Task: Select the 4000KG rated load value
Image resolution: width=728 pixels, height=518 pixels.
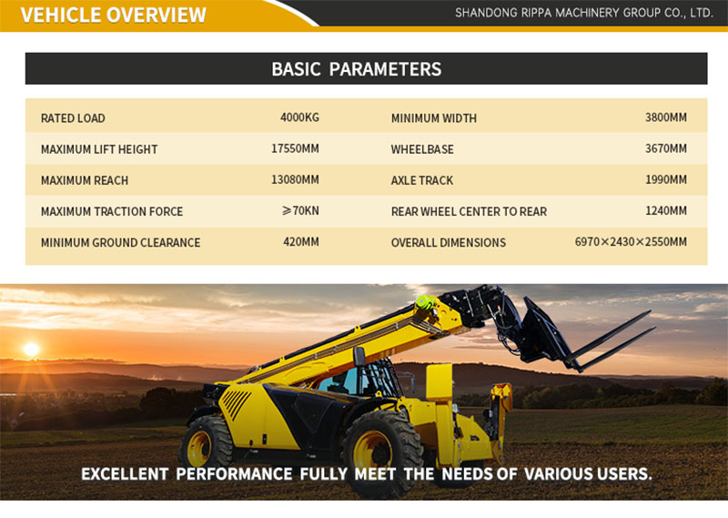Action: 299,117
